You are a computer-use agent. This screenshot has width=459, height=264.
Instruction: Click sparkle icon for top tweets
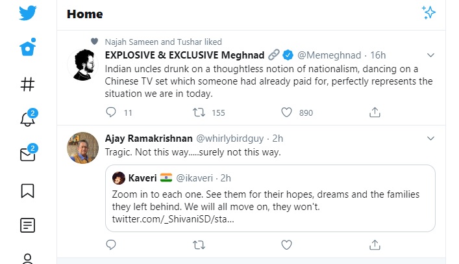pyautogui.click(x=428, y=12)
